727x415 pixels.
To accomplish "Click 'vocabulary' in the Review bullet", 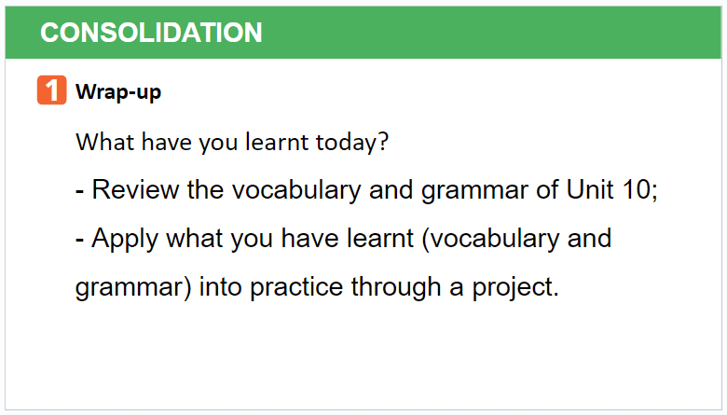I will (296, 191).
